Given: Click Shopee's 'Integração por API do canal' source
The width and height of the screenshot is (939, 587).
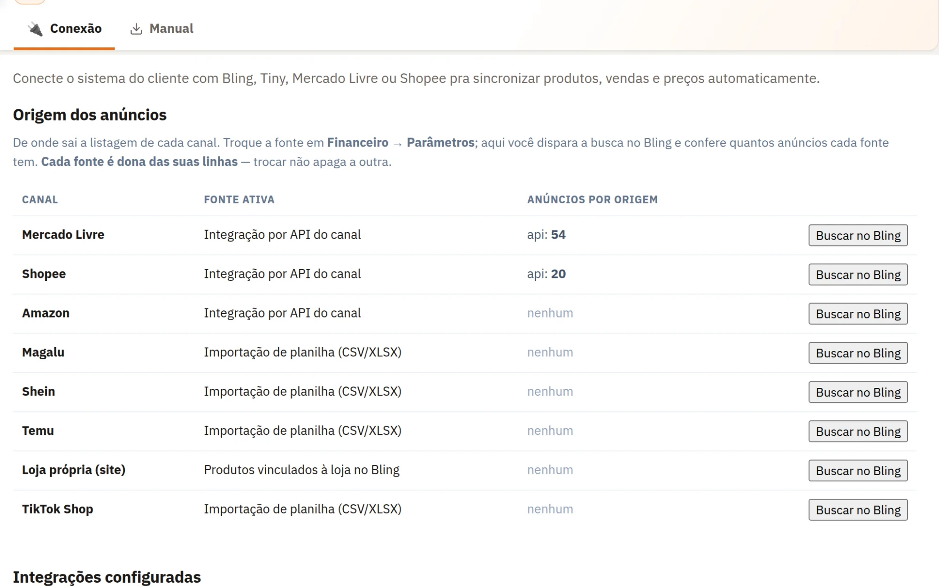Looking at the screenshot, I should tap(282, 274).
